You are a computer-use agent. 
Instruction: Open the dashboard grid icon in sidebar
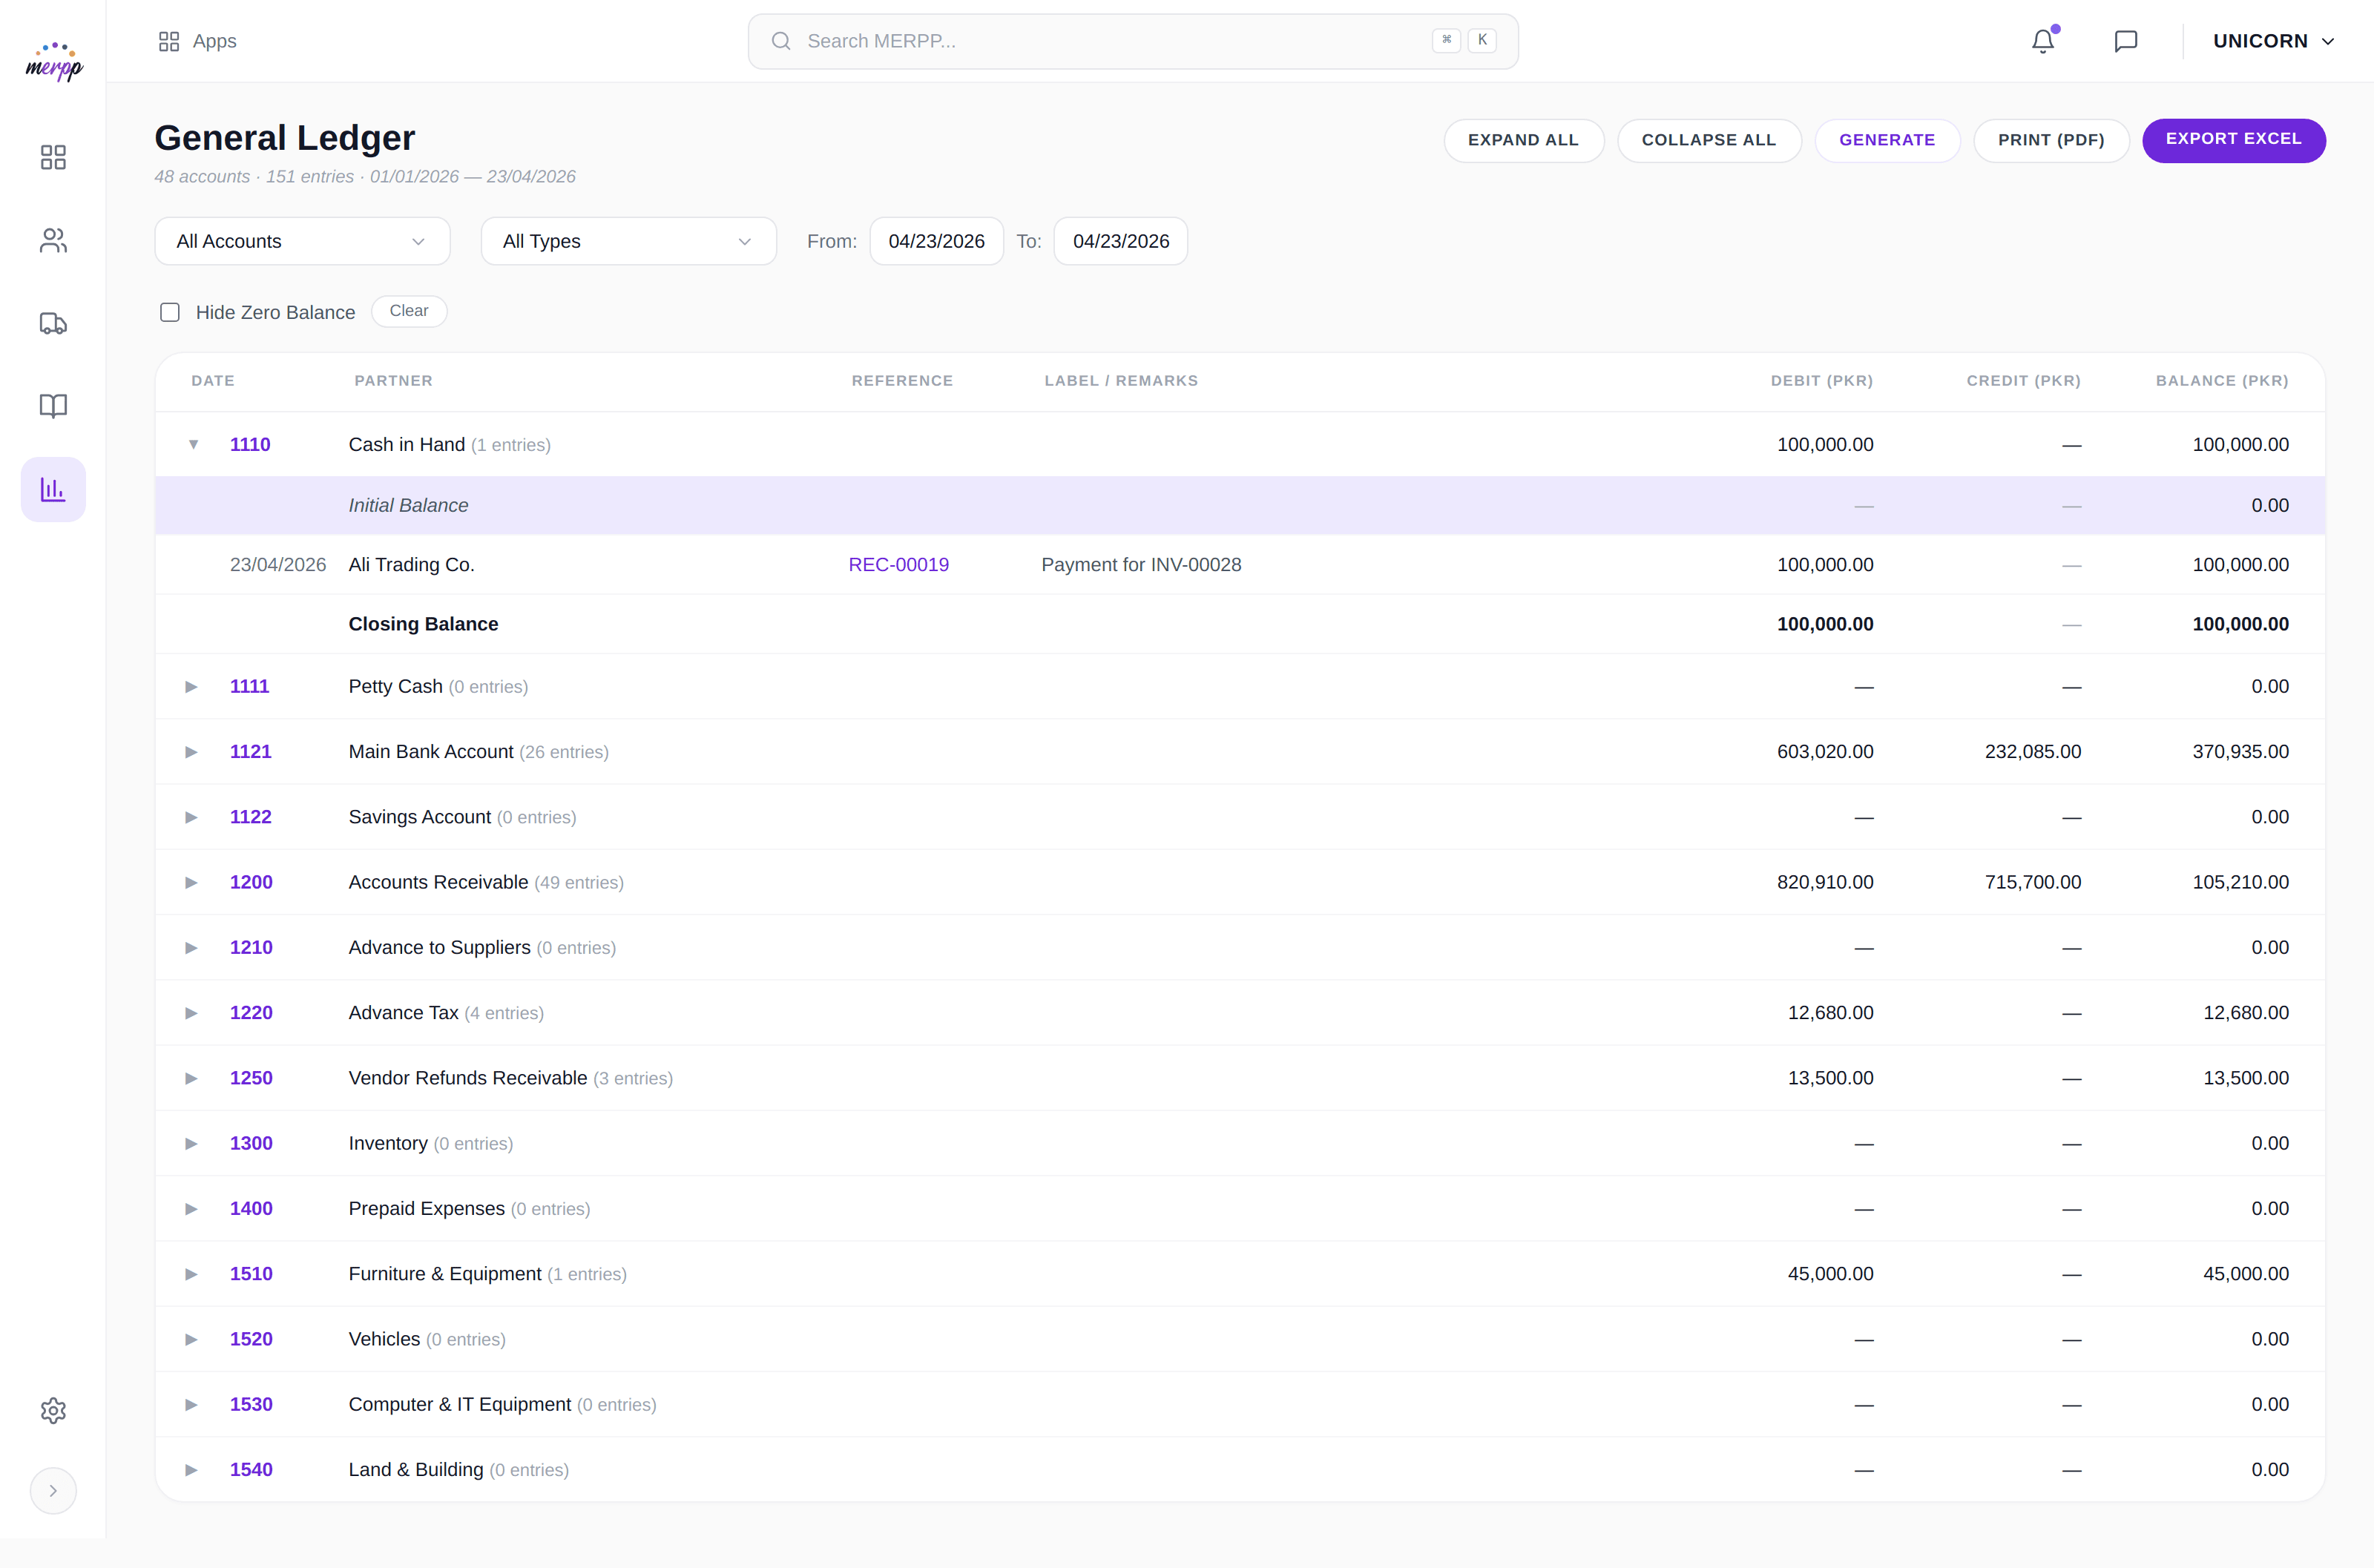click(53, 156)
